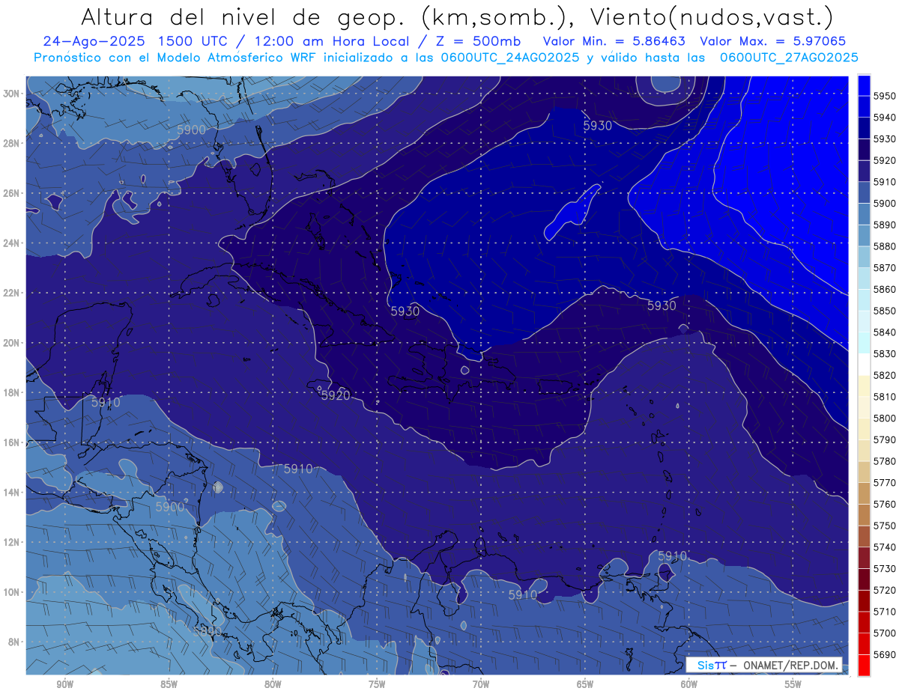Image resolution: width=899 pixels, height=694 pixels.
Task: Click the '5750' colorbar tick label
Action: pyautogui.click(x=885, y=526)
